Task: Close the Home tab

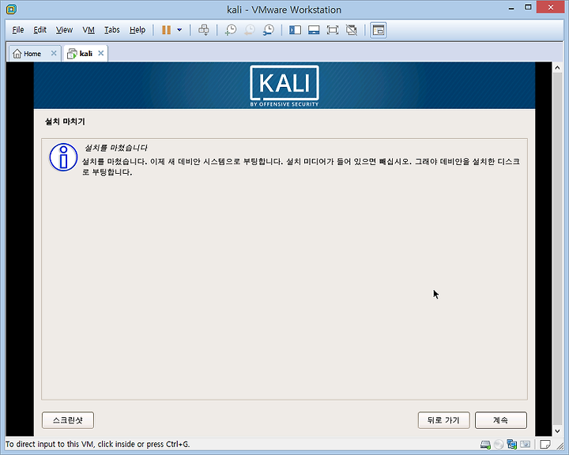Action: pos(54,54)
